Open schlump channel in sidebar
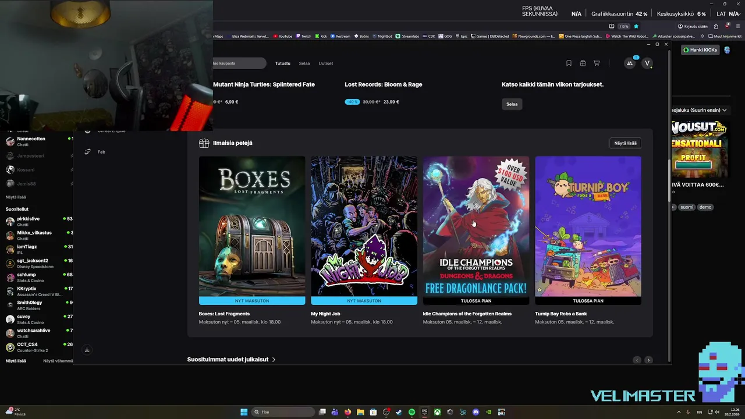 [38, 277]
